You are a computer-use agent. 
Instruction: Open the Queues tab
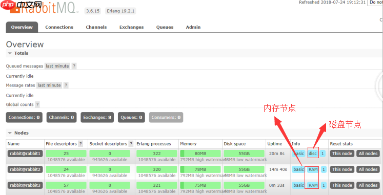click(x=165, y=27)
